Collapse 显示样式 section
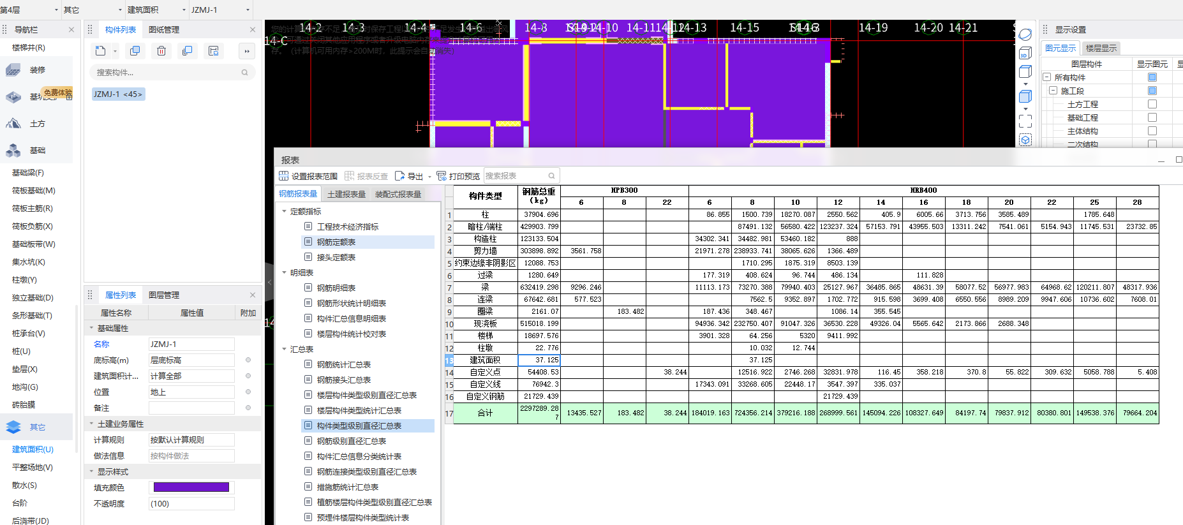Image resolution: width=1183 pixels, height=525 pixels. pos(91,471)
